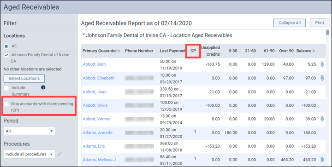The image size is (332, 167).
Task: Open the Abbott, Olivia guarantor link
Action: coord(95,105)
